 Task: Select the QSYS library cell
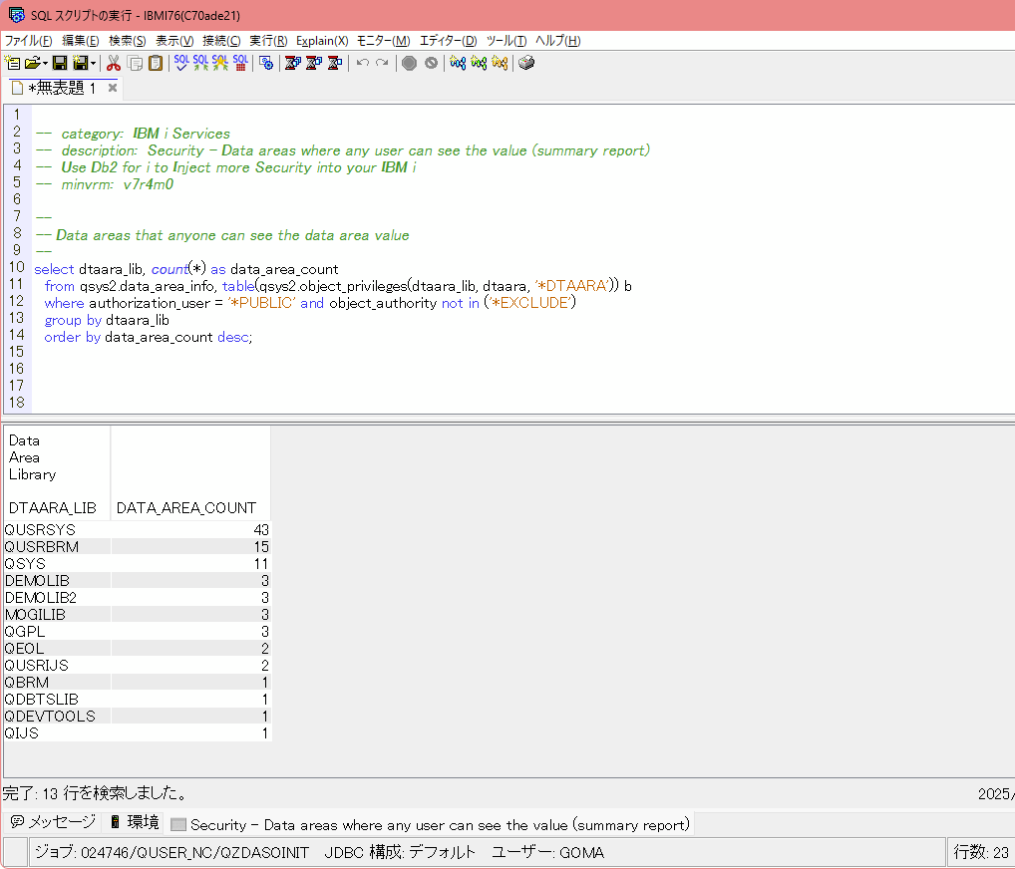coord(57,564)
